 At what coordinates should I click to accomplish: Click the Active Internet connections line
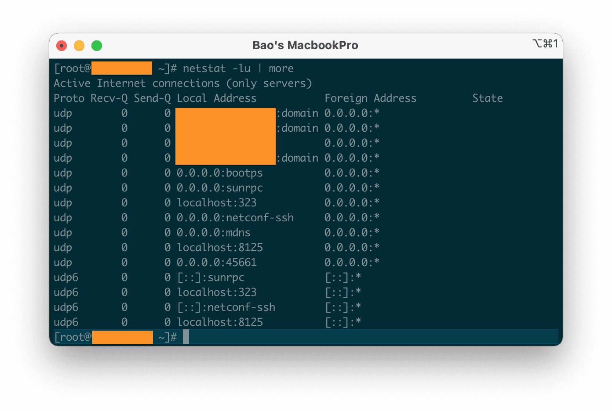(x=182, y=83)
